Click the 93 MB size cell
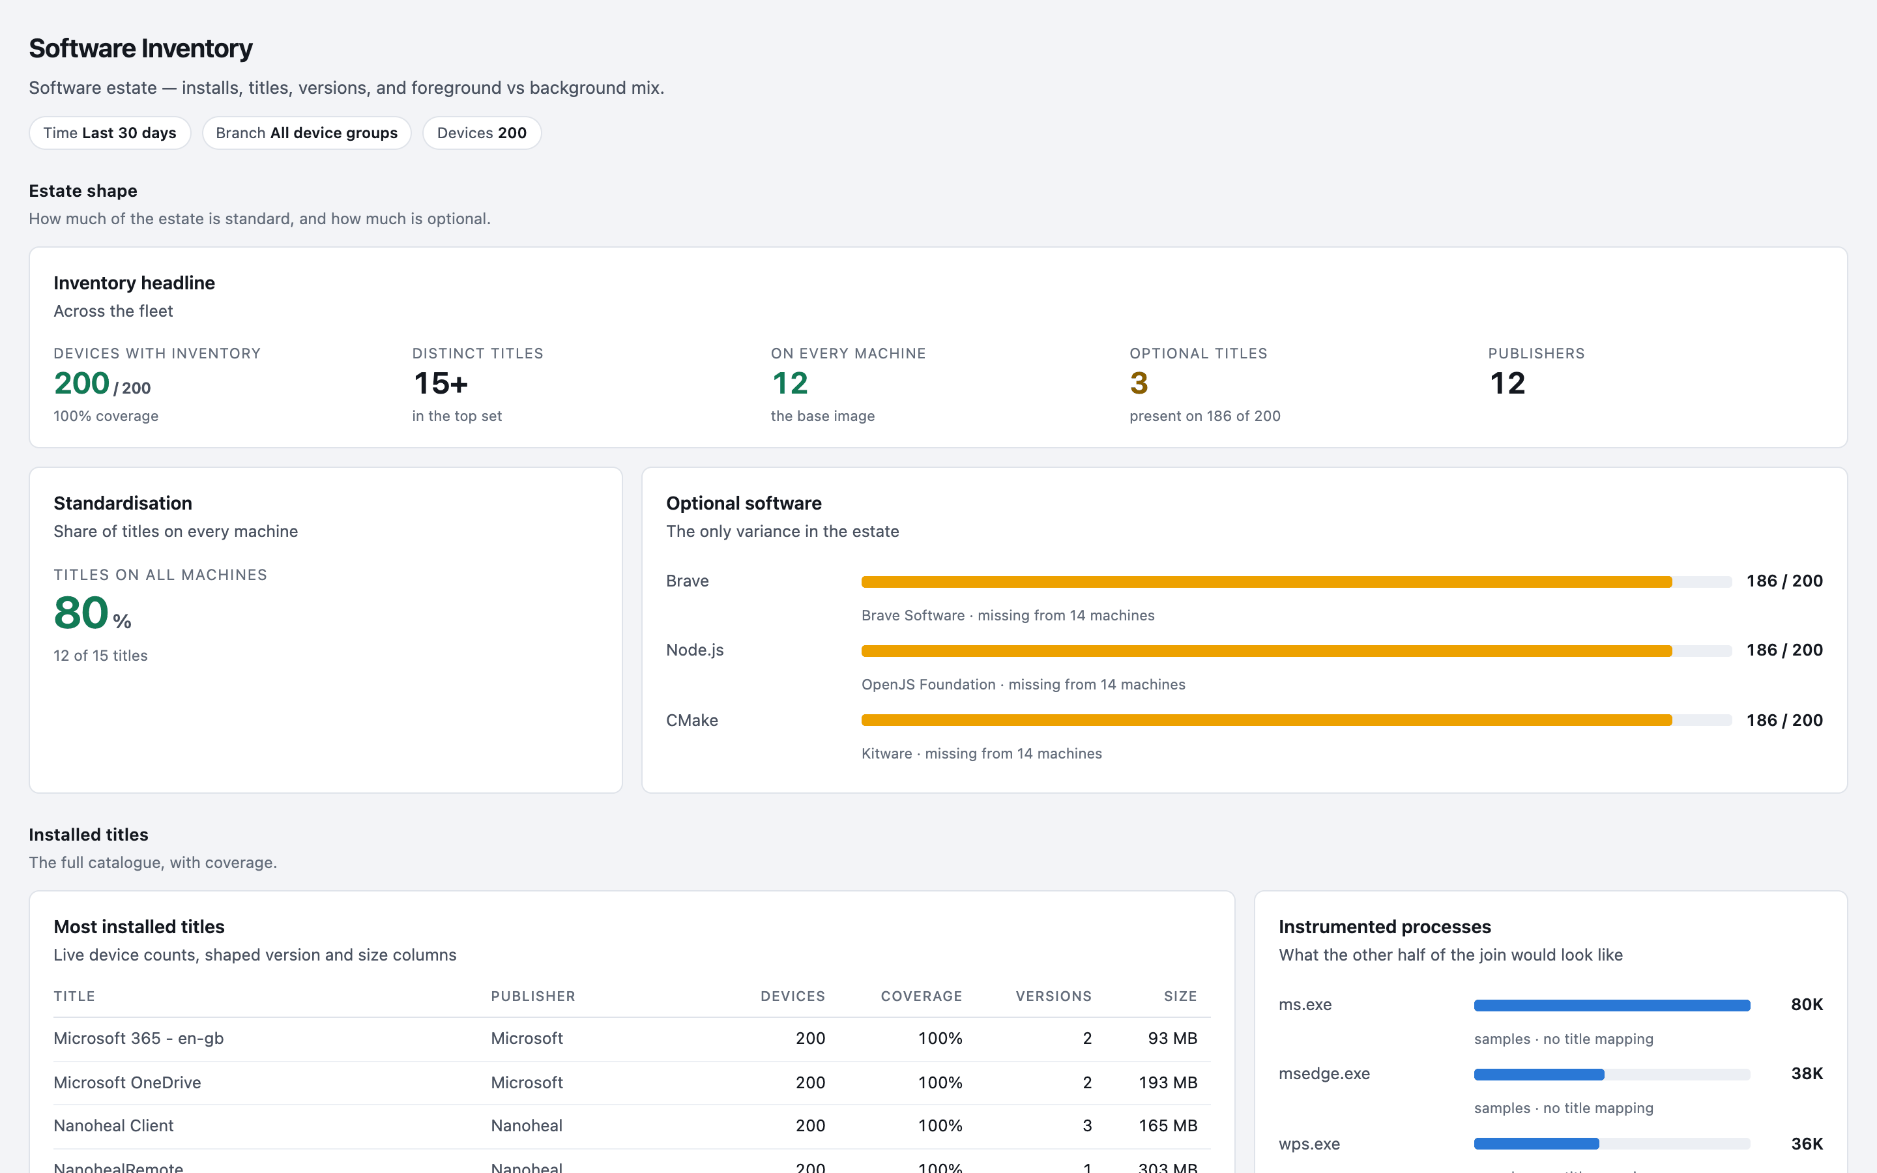Screen dimensions: 1877x1173 1172,1038
